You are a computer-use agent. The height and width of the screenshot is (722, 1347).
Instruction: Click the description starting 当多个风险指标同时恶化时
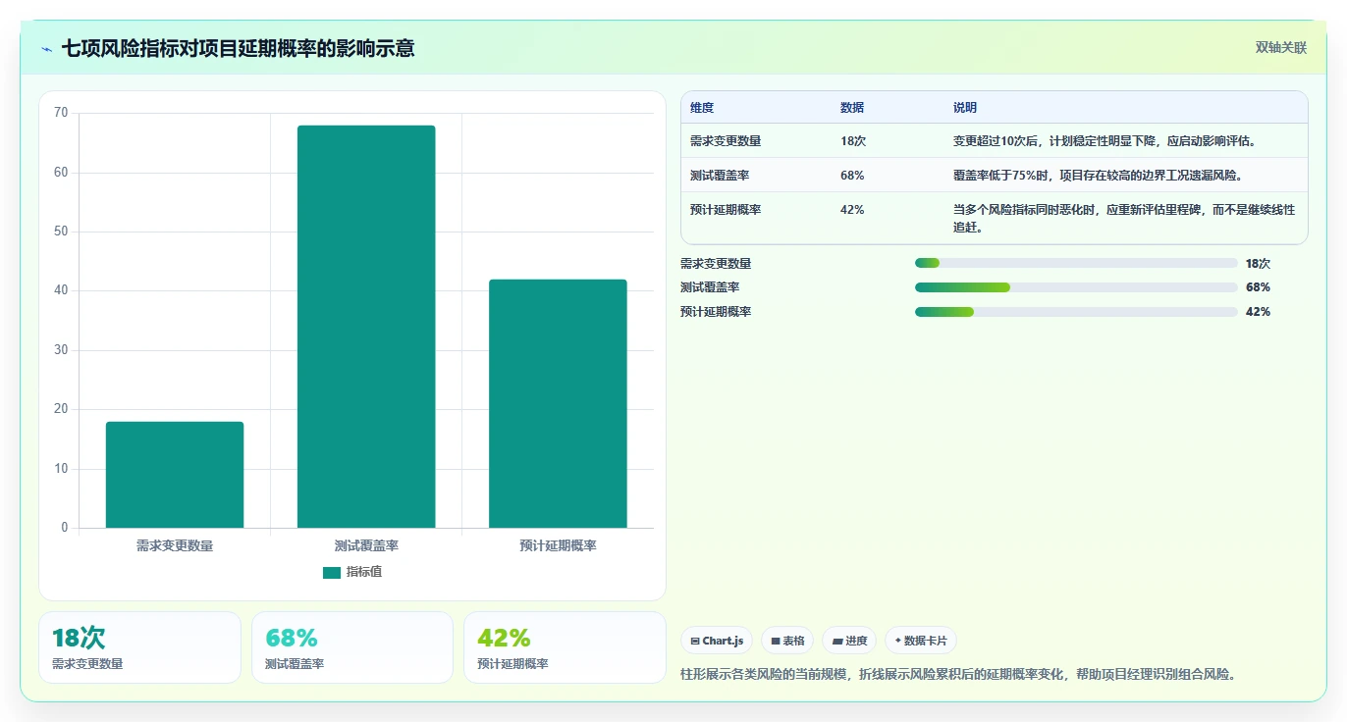pos(1124,218)
